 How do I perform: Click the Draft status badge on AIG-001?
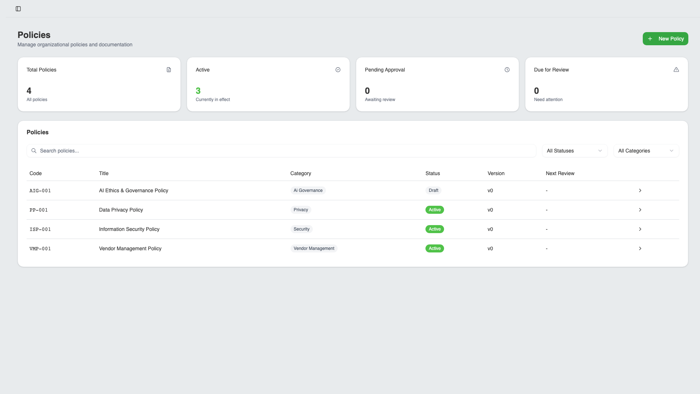[433, 190]
